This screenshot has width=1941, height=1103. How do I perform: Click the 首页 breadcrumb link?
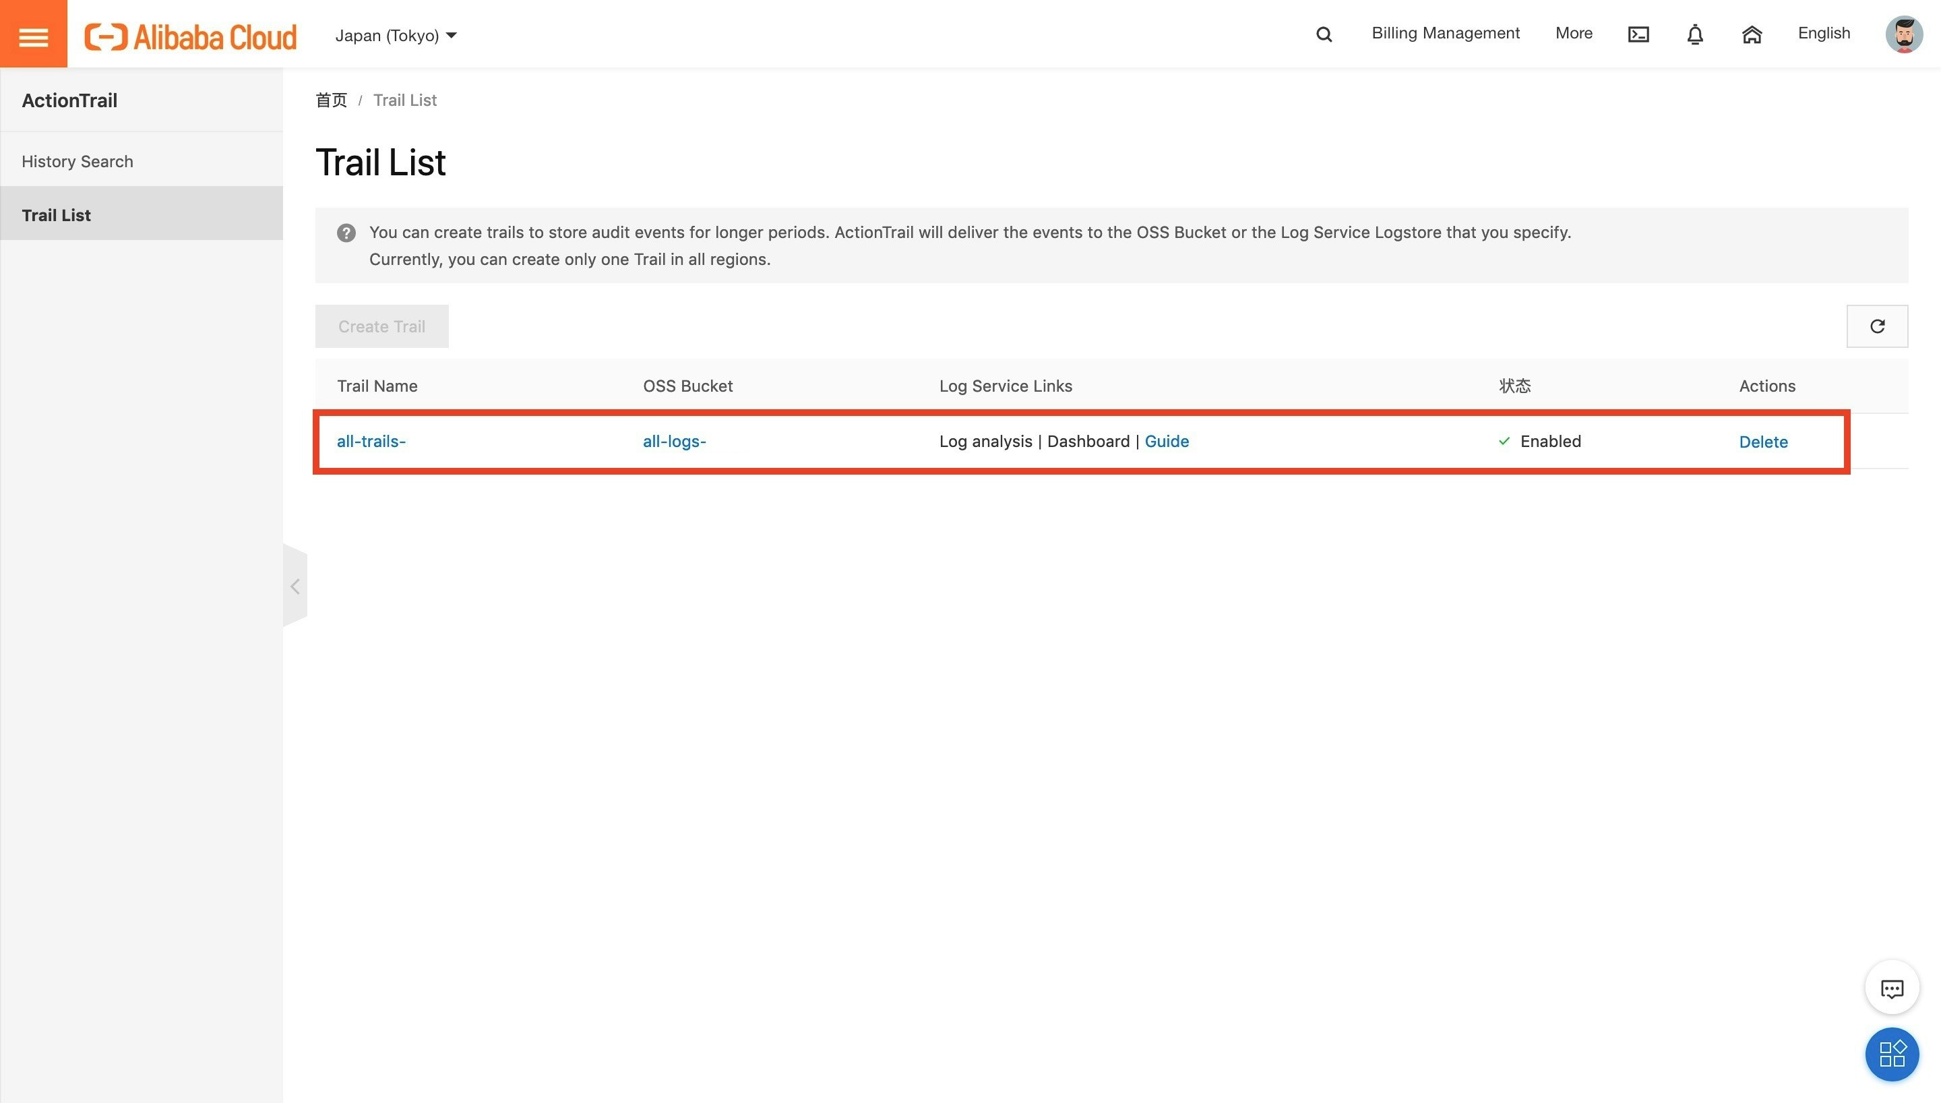tap(331, 100)
